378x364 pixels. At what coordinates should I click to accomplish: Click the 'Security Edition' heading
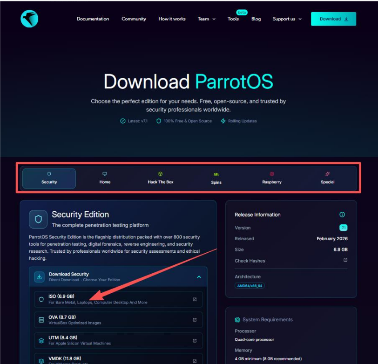[80, 215]
